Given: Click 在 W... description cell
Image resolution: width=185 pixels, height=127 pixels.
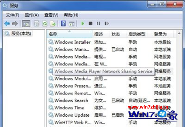Looking at the screenshot, I should pos(101,64).
